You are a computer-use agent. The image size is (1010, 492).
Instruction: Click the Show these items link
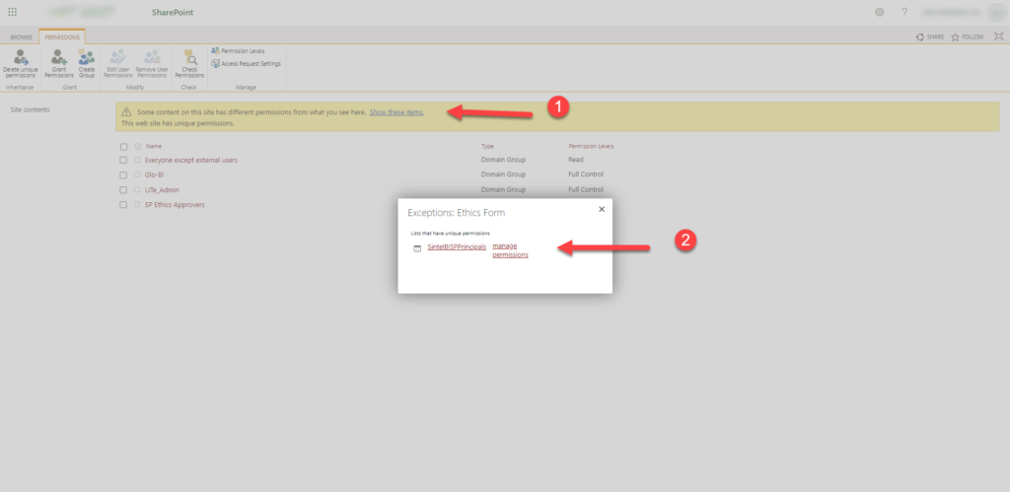tap(397, 112)
